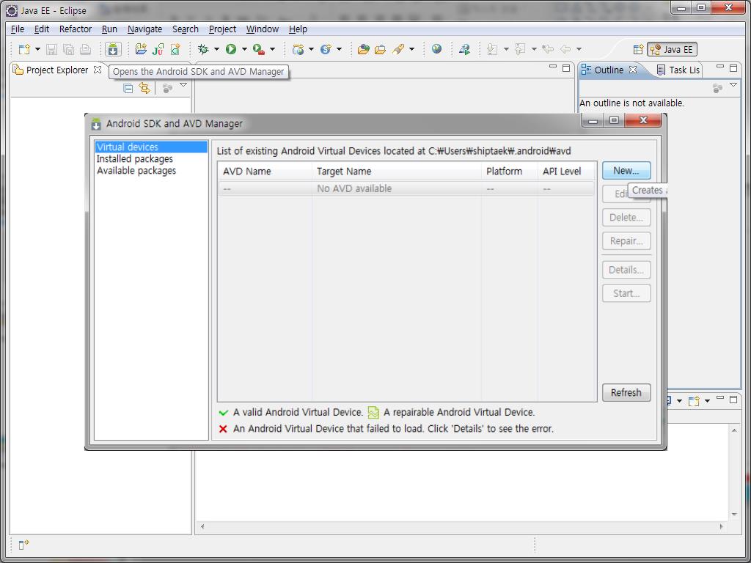Select Virtual devices in AVD Manager list
Screen dimensions: 751x563
point(151,147)
